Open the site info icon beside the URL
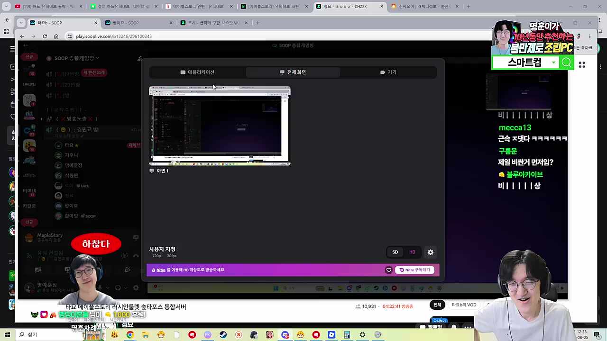Viewport: 607px width, 341px height. [x=70, y=36]
